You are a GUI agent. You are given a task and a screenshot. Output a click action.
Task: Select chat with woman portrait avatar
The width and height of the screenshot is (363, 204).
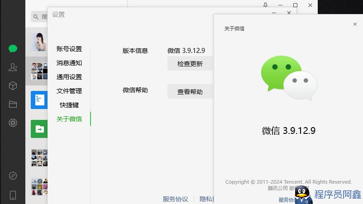coord(39,42)
